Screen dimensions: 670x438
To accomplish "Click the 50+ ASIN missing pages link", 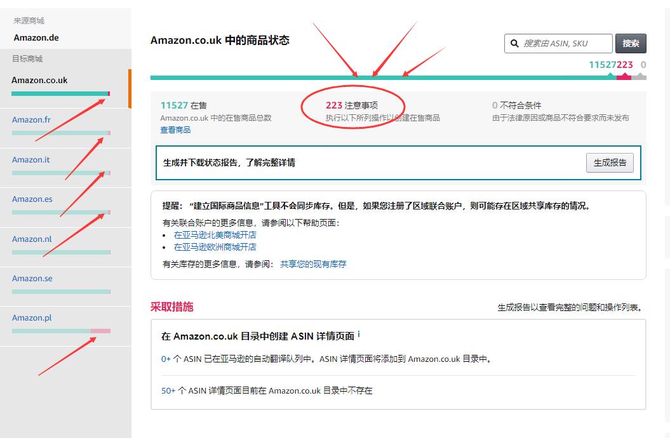I will pyautogui.click(x=168, y=390).
